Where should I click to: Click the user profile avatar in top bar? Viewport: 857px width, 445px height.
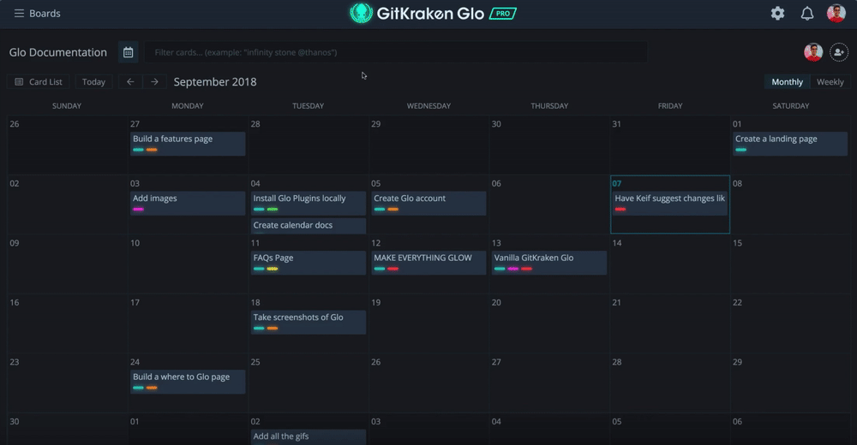point(836,14)
